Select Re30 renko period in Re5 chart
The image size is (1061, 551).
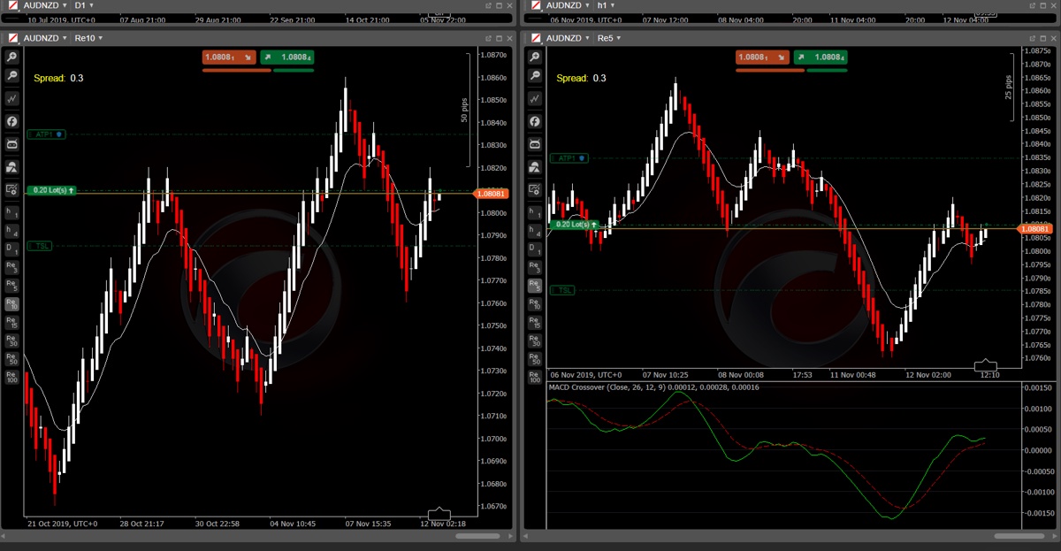click(534, 341)
